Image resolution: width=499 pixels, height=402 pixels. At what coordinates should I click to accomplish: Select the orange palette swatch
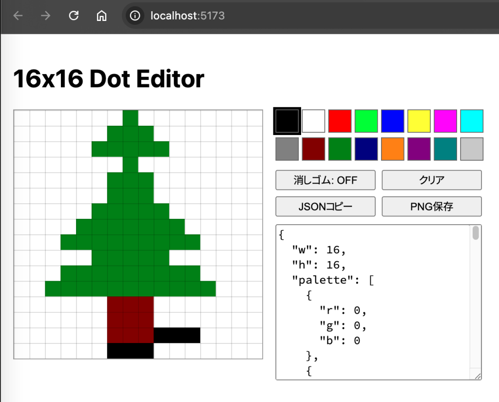[x=392, y=149]
